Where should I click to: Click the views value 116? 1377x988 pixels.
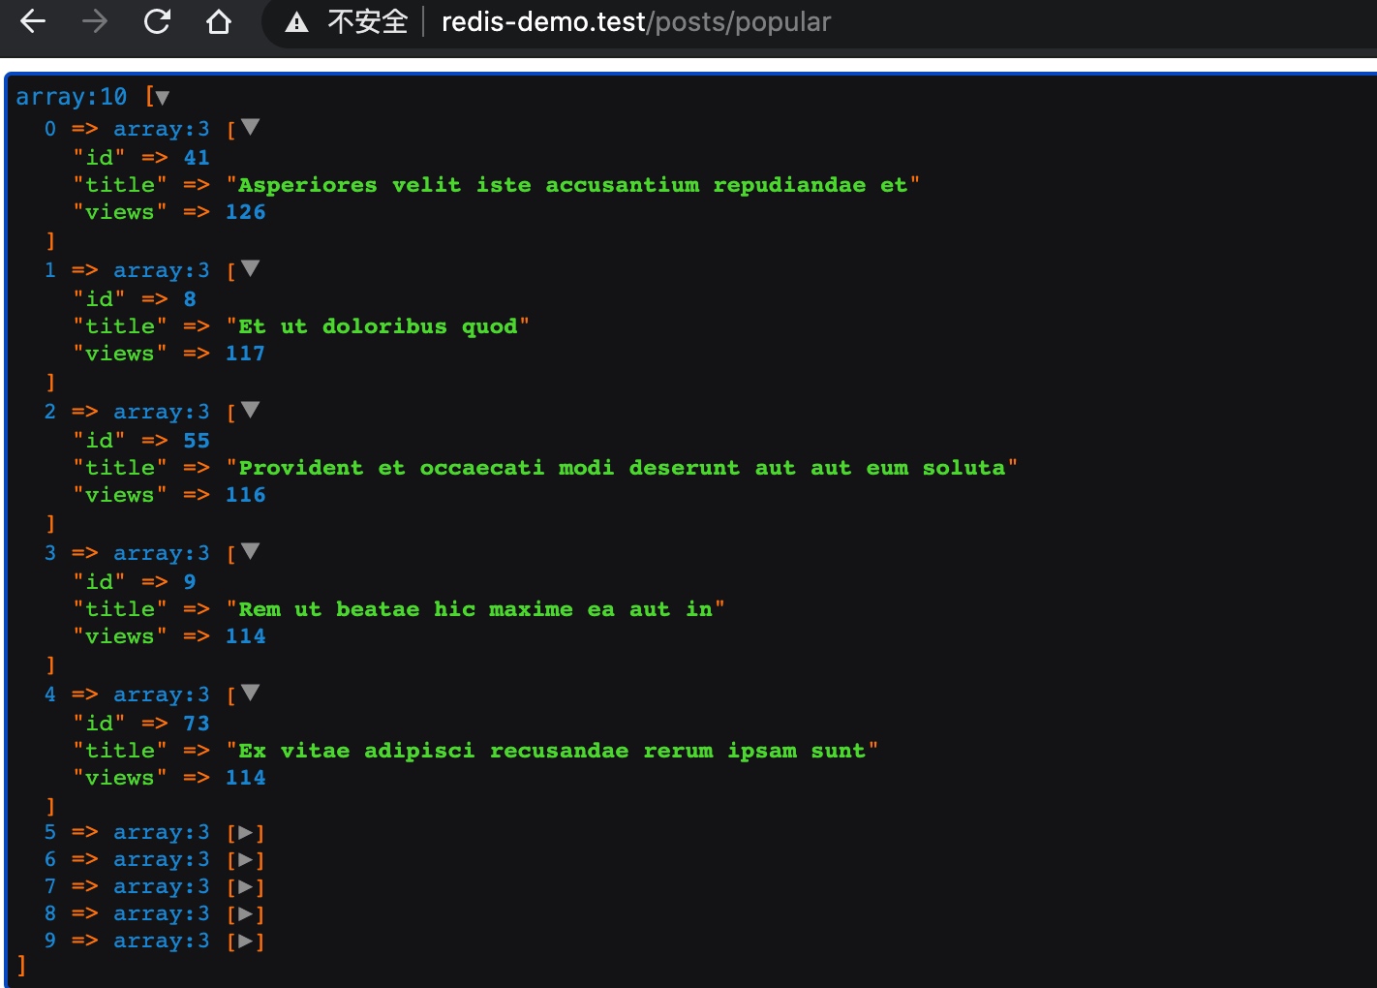pyautogui.click(x=246, y=495)
